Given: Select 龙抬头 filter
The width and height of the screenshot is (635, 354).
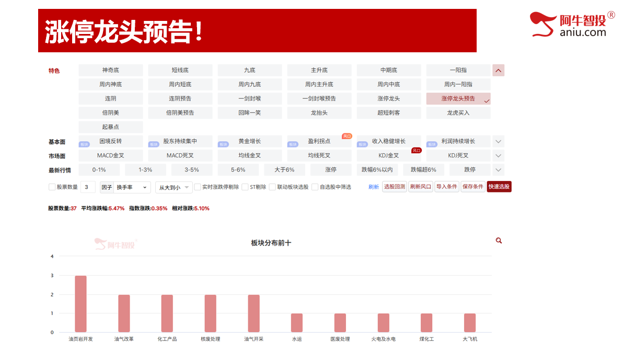Looking at the screenshot, I should pyautogui.click(x=319, y=112).
